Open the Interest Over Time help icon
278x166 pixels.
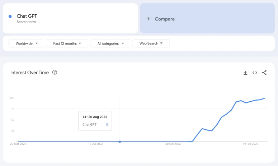55,73
